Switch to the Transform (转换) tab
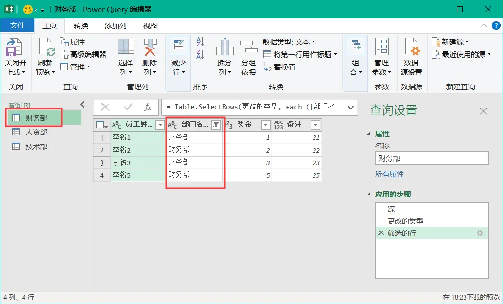503x304 pixels. click(80, 25)
